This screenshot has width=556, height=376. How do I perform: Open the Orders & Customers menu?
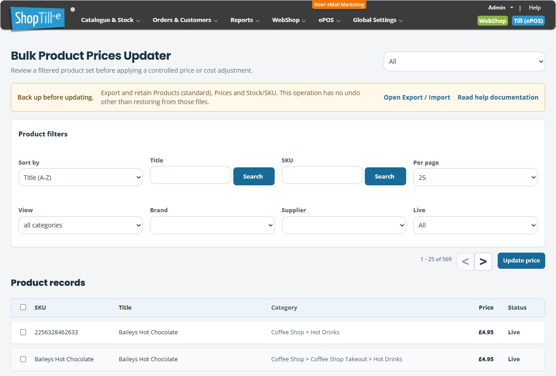(185, 20)
